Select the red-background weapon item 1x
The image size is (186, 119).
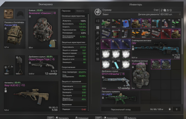point(166,34)
